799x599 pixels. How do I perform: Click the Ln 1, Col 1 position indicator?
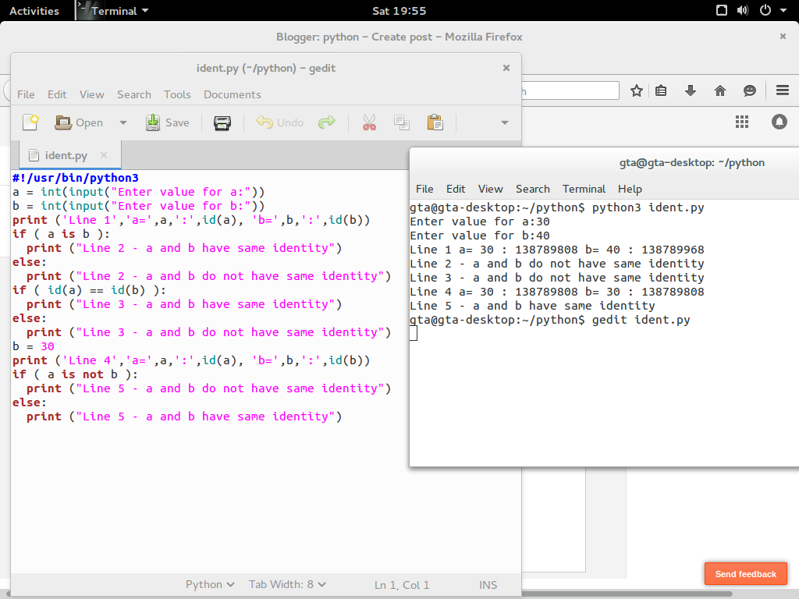point(402,585)
